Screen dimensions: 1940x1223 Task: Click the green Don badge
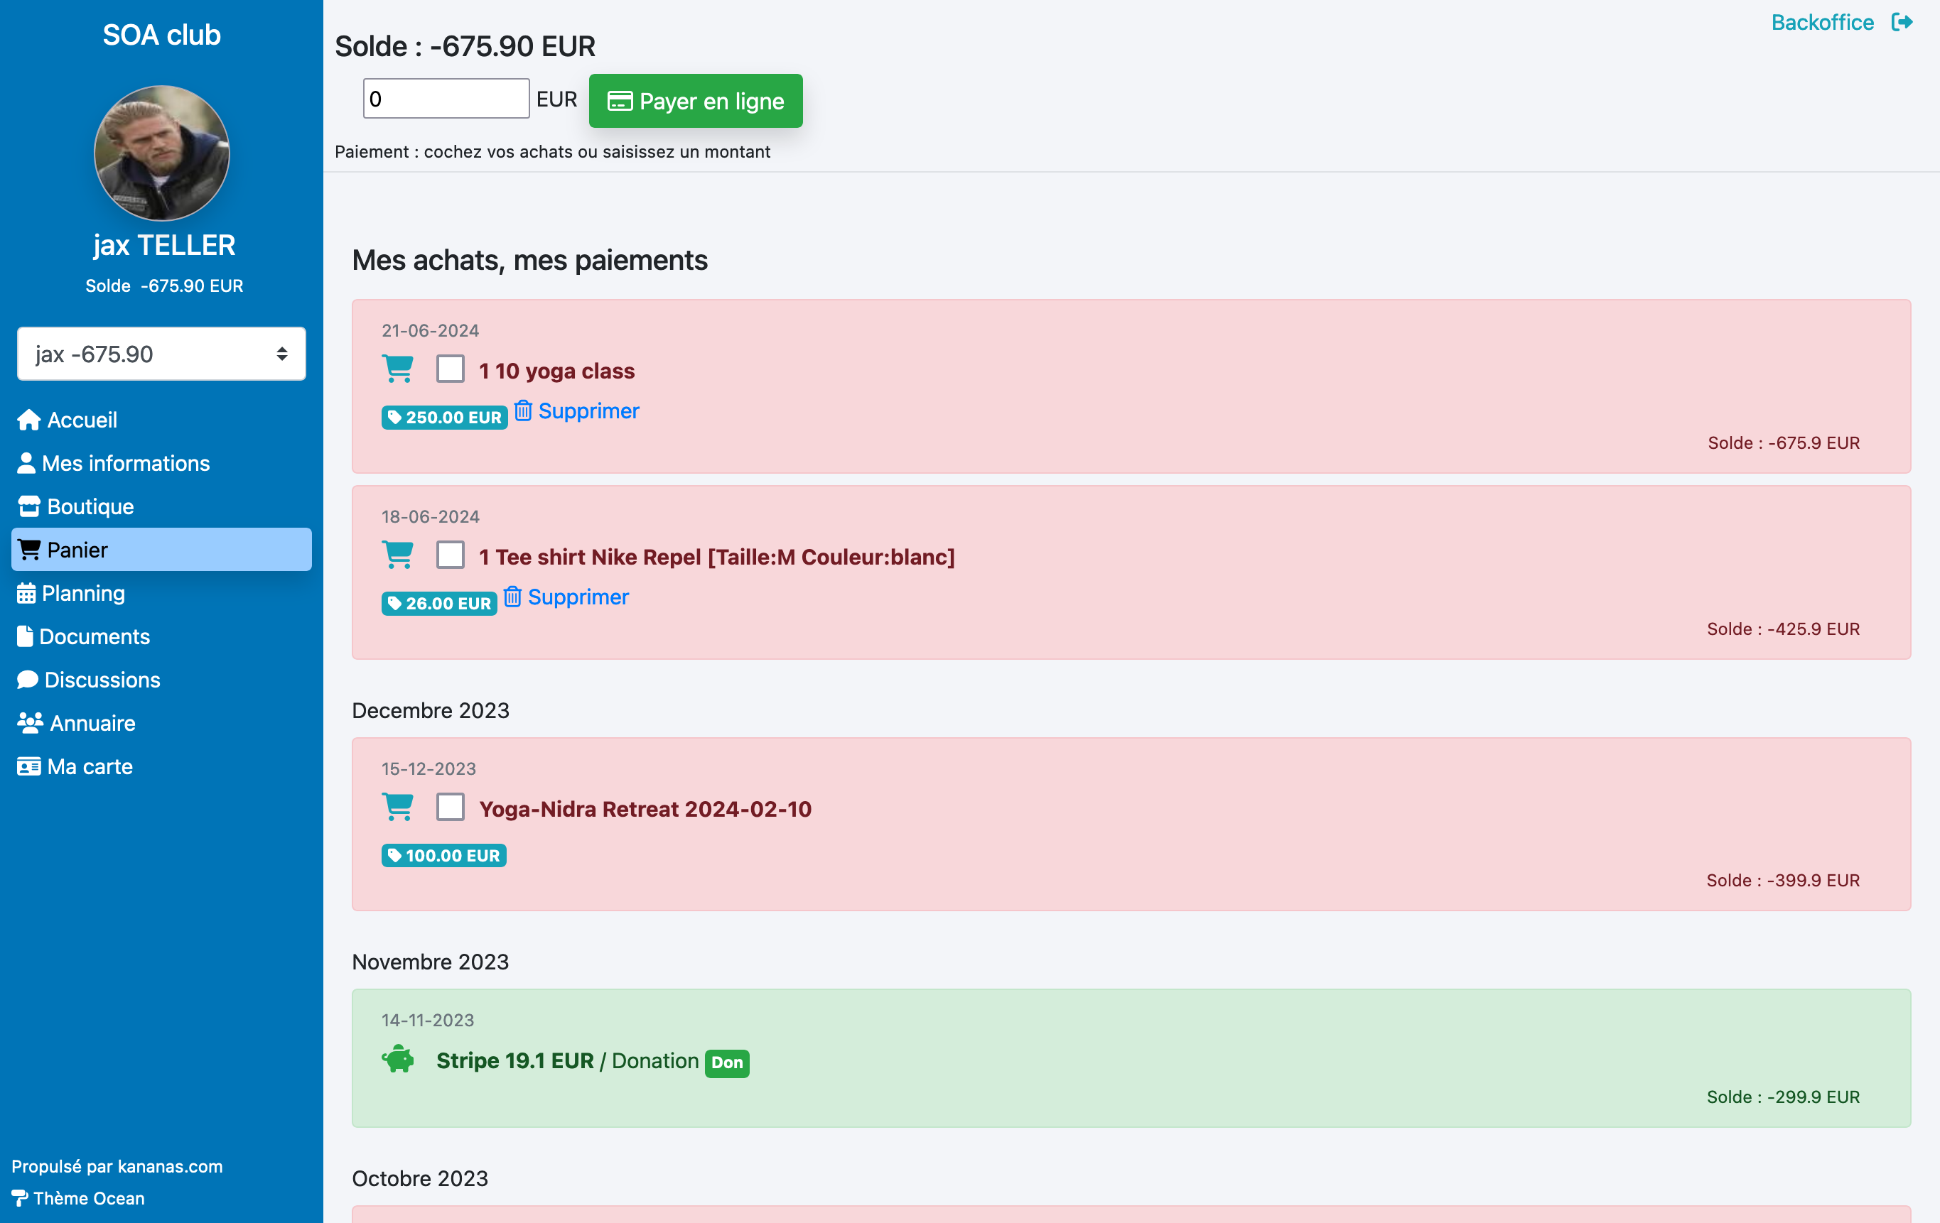[x=727, y=1062]
